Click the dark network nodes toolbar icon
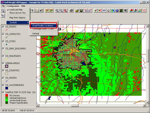 (x=126, y=10)
